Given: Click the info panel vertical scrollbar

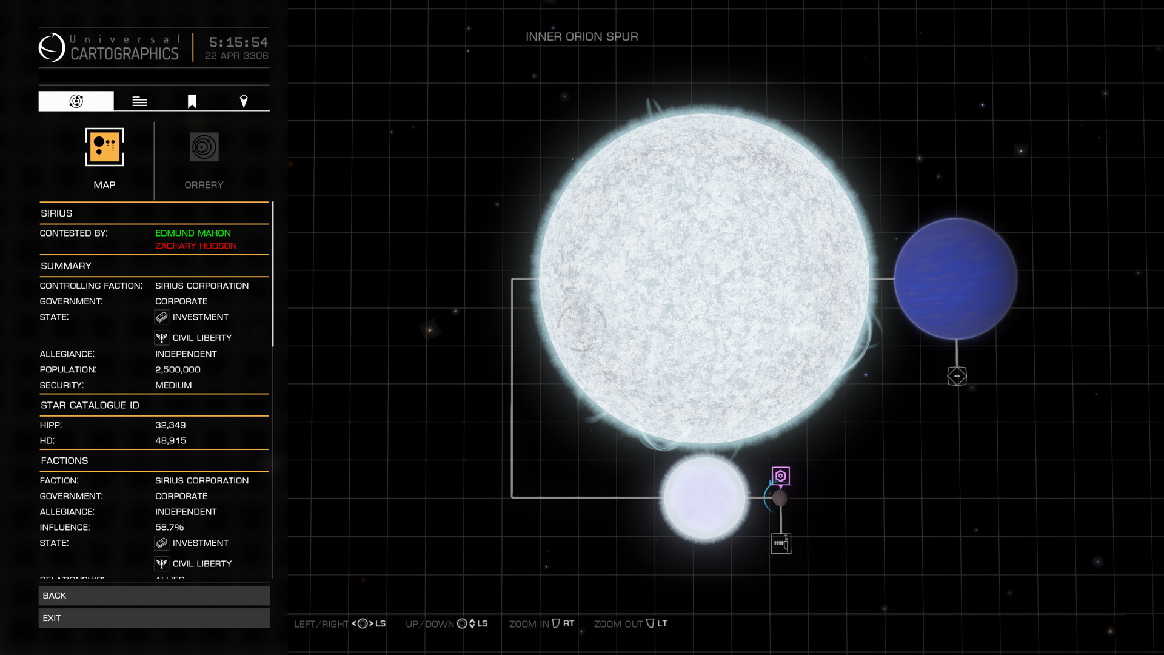Looking at the screenshot, I should [x=273, y=274].
